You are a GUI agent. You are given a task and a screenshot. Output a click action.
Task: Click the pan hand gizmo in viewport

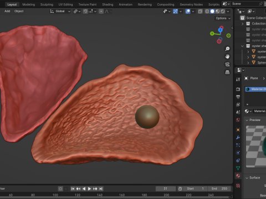coord(227,56)
